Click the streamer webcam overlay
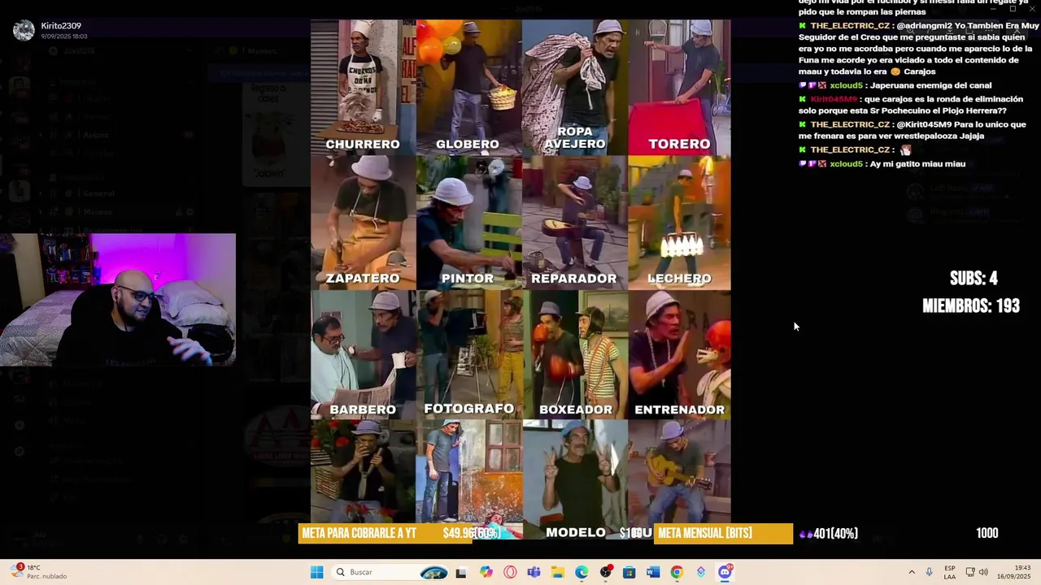Screen dimensions: 1041x585 coord(118,300)
